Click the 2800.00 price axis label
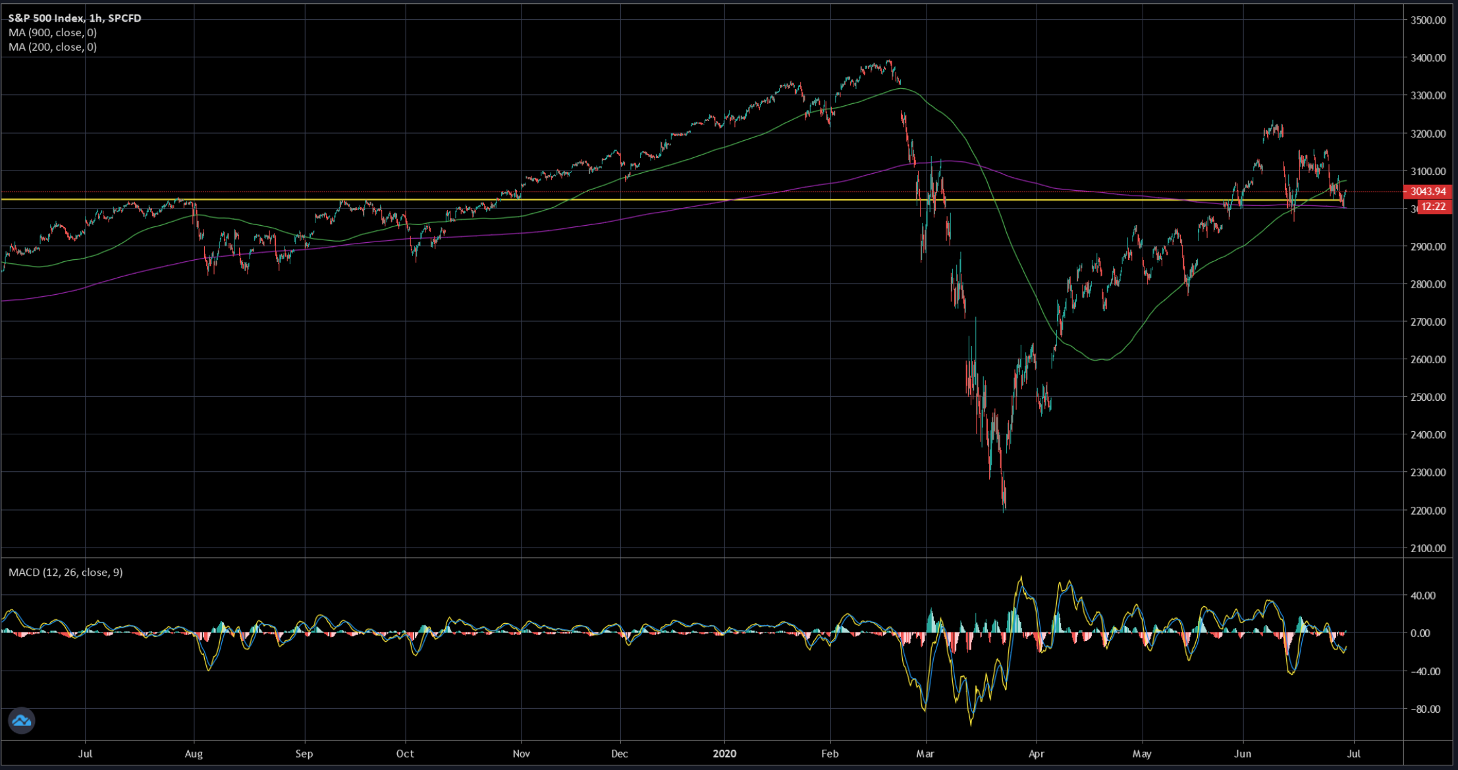 [1428, 284]
